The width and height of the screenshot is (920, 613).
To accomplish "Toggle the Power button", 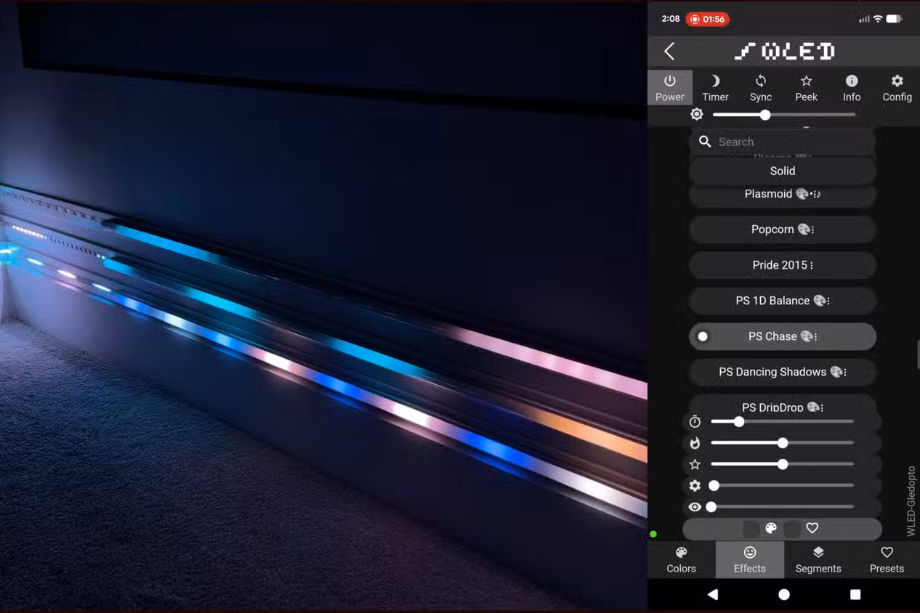I will (670, 88).
